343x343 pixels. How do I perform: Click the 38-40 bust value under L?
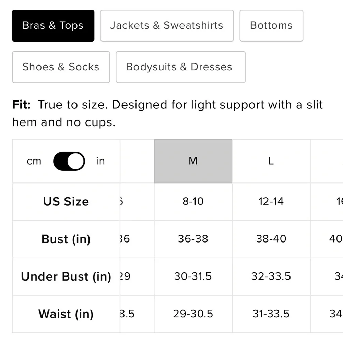point(271,239)
